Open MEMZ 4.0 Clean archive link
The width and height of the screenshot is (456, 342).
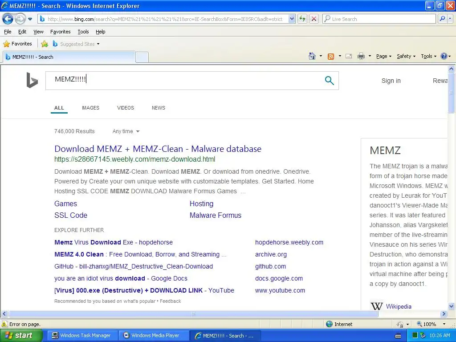tap(140, 254)
